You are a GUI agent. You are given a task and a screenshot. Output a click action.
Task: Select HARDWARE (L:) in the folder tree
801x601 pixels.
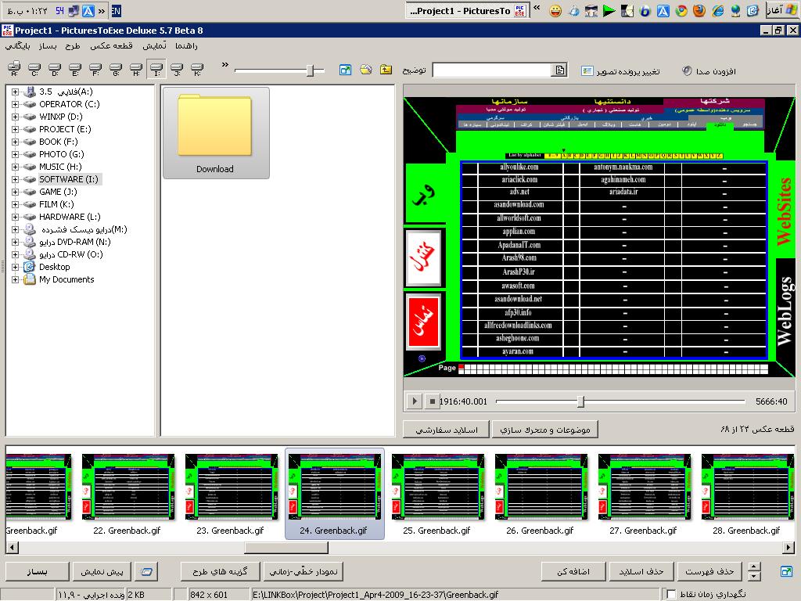pos(70,217)
